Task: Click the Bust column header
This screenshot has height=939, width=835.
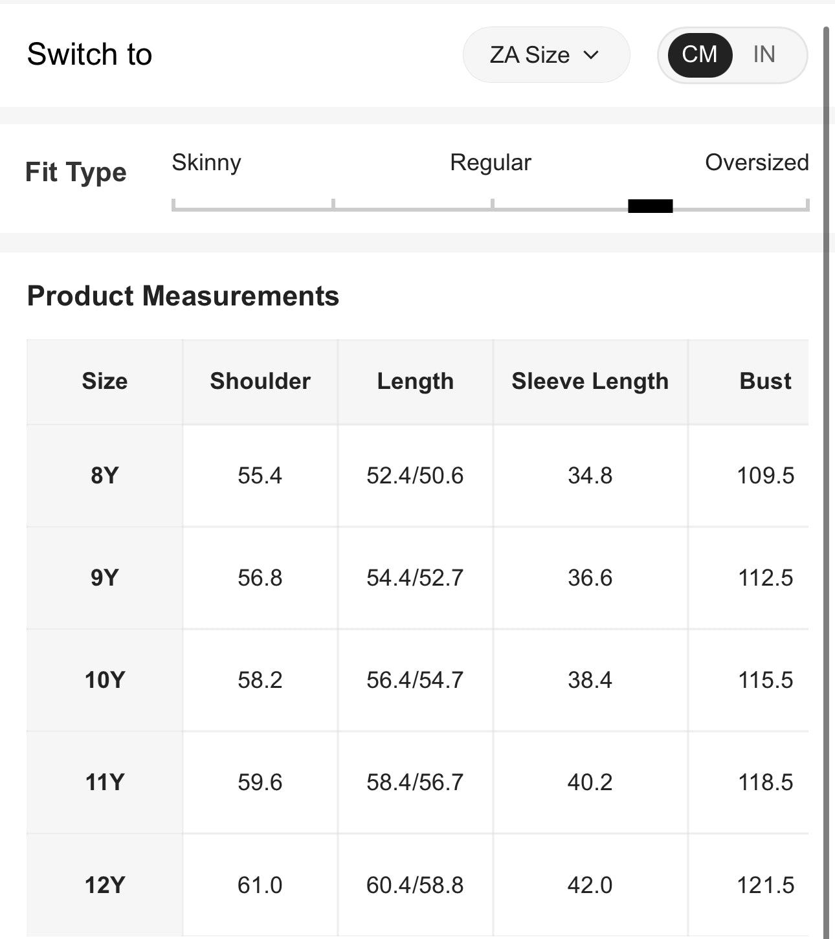Action: 765,381
